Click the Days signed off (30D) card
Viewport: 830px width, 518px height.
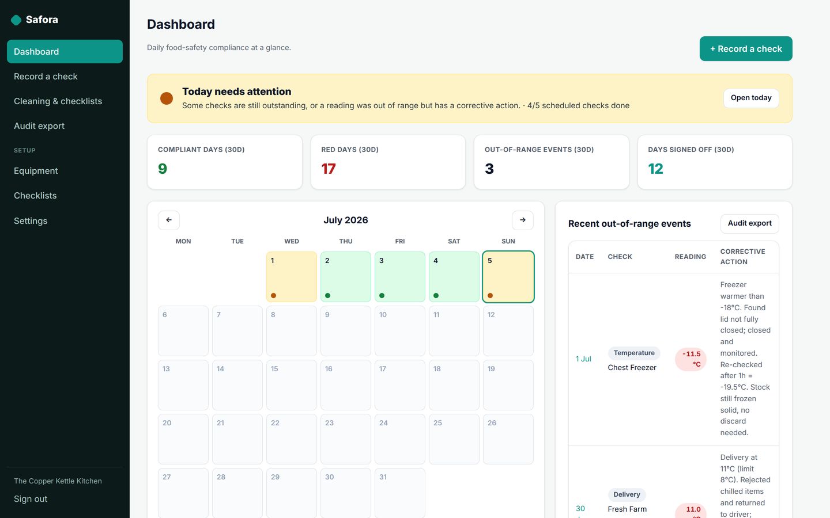(715, 162)
